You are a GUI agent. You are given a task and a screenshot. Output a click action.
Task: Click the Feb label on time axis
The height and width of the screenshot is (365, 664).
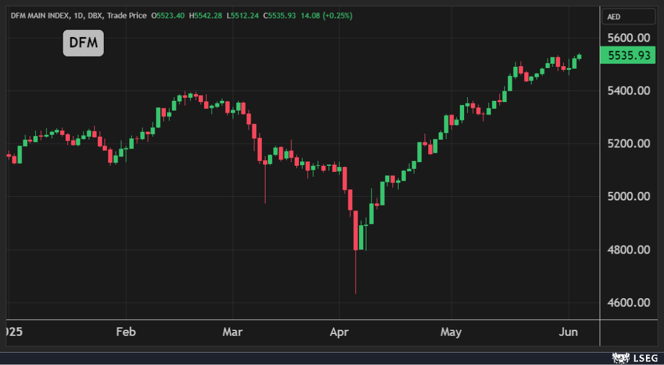click(126, 332)
